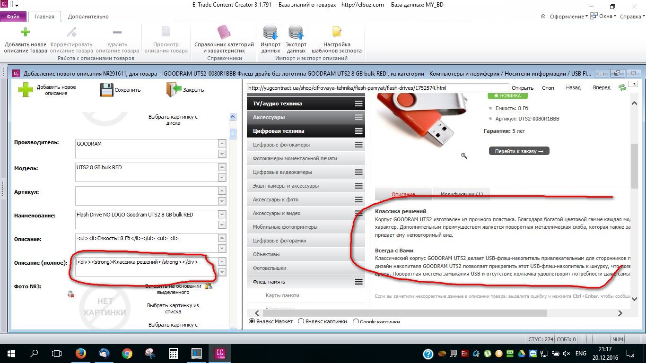This screenshot has height=363, width=646.
Task: Click Перейти к заказу button
Action: pos(519,151)
